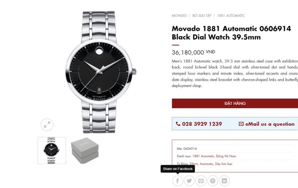Go to MOVADO in breadcrumb
Viewport: 298px width, 188px height.
point(179,16)
